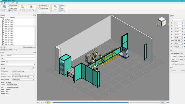Open the File menu
185x104 pixels.
tap(2, 3)
